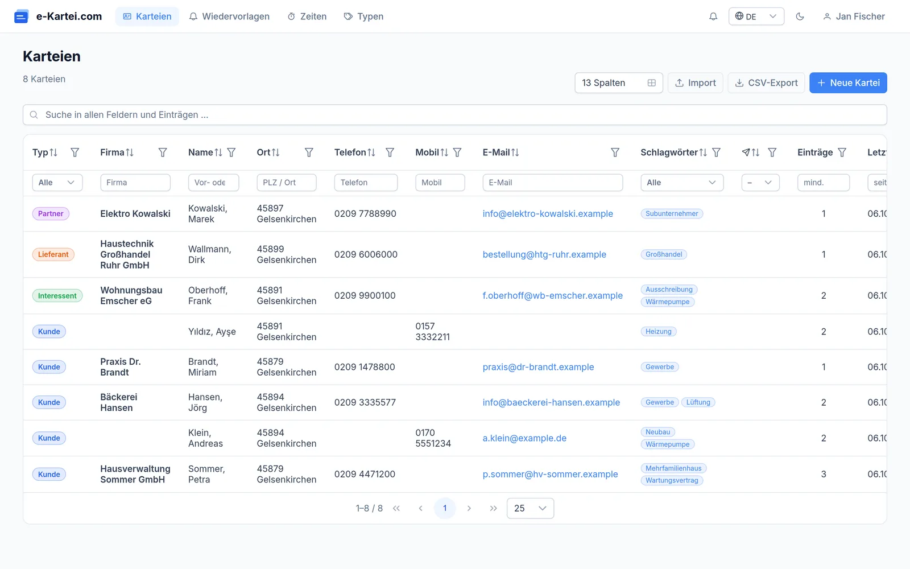This screenshot has width=910, height=569.
Task: Open info@elektro-kowalski.example email link
Action: point(548,214)
